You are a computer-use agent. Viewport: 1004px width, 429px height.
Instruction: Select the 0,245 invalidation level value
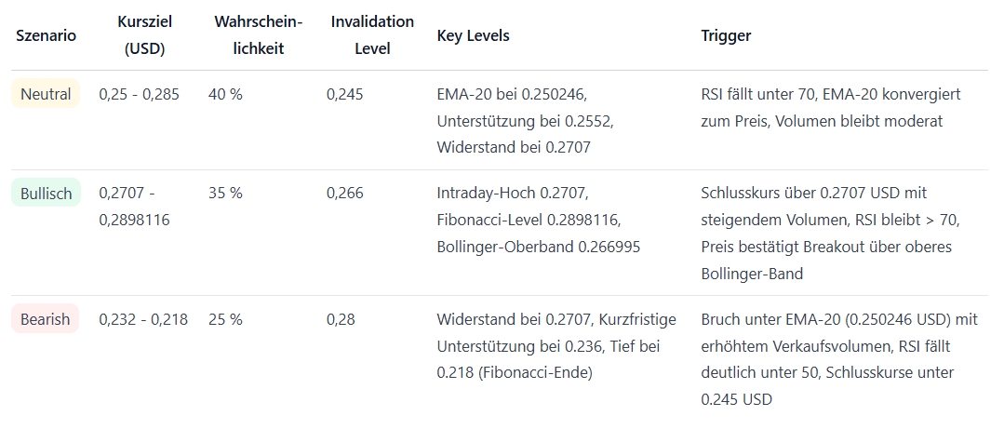[344, 94]
